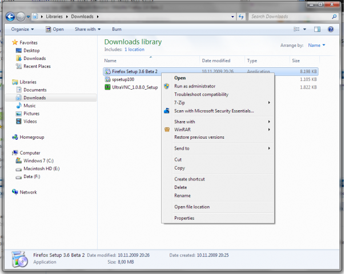Screen dimensions: 345x274
Task: Click Open in the toolbar
Action: click(x=55, y=29)
